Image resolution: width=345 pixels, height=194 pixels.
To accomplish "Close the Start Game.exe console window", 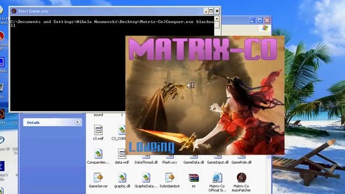I will pyautogui.click(x=217, y=11).
